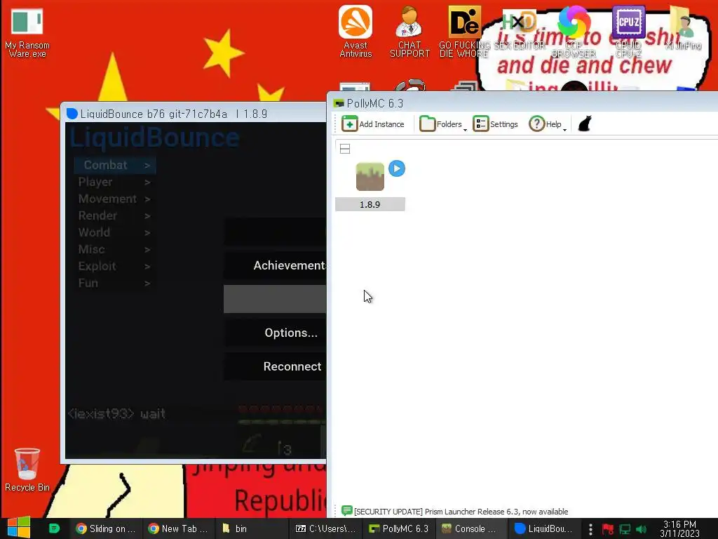Click the network tray icon
Screen dimensions: 718x539
coord(625,529)
